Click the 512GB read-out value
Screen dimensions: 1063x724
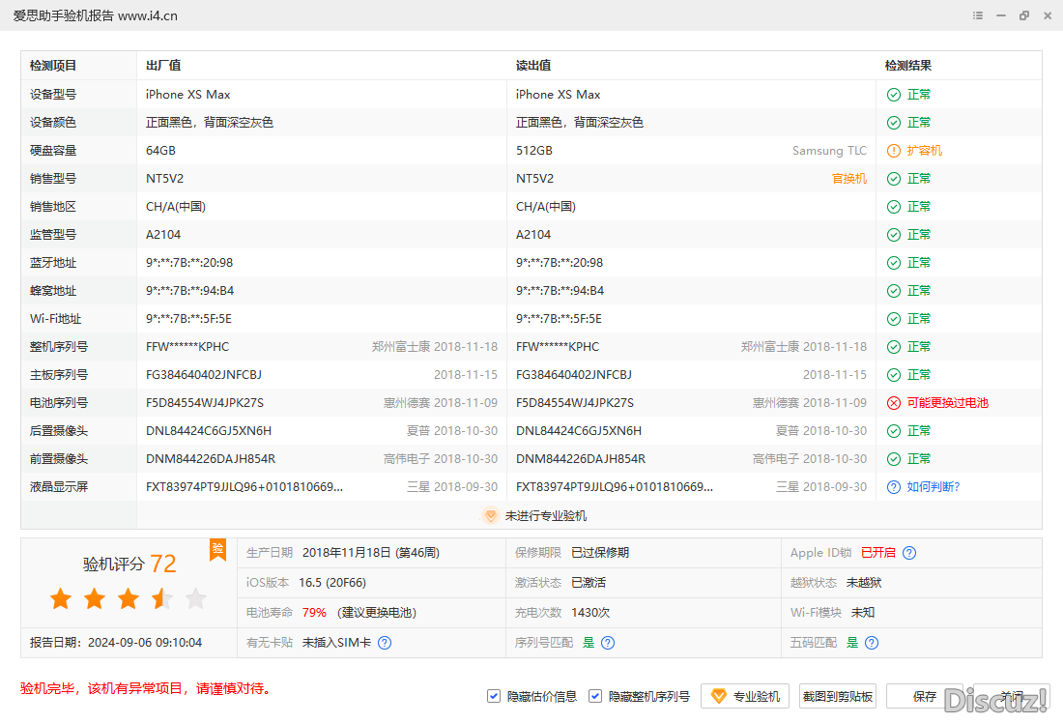pos(534,151)
